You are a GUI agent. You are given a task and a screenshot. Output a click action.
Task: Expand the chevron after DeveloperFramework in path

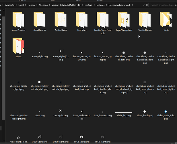133,5
